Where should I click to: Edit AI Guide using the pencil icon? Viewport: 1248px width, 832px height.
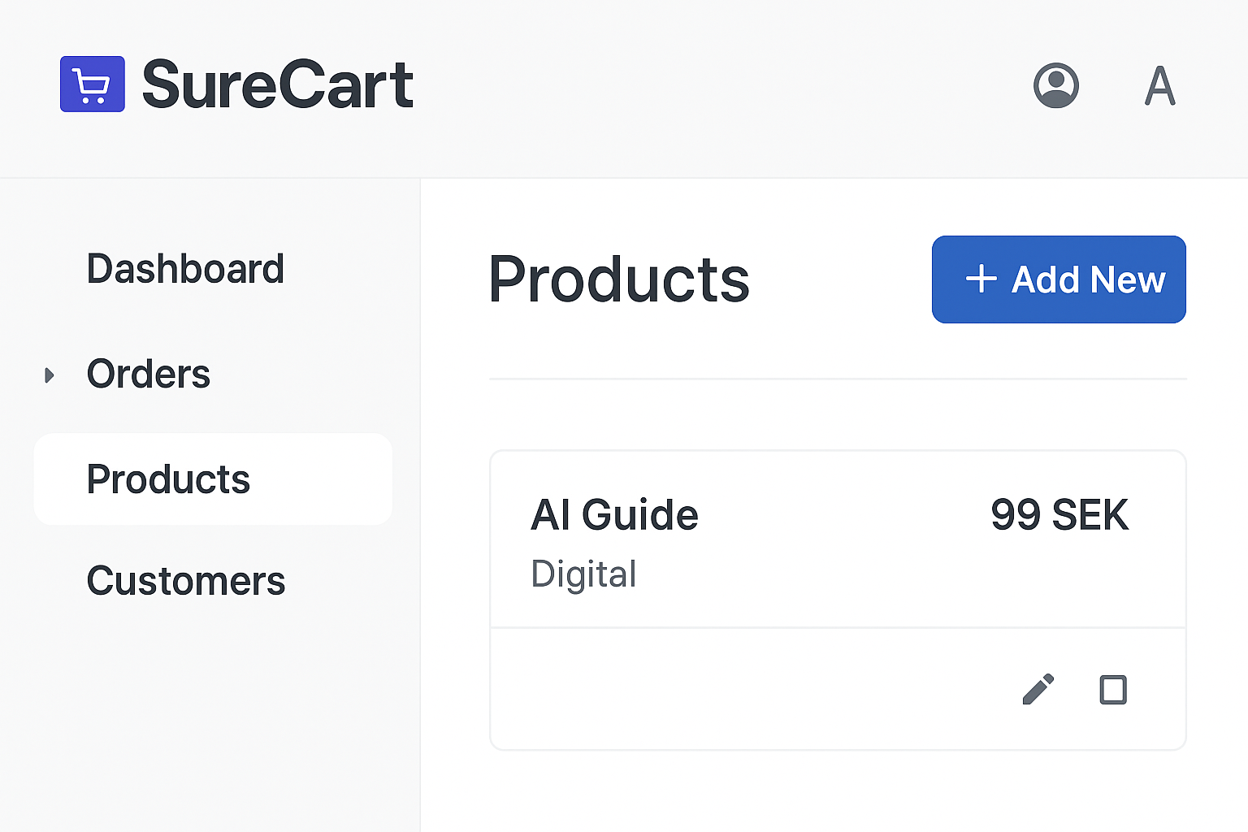[1038, 690]
